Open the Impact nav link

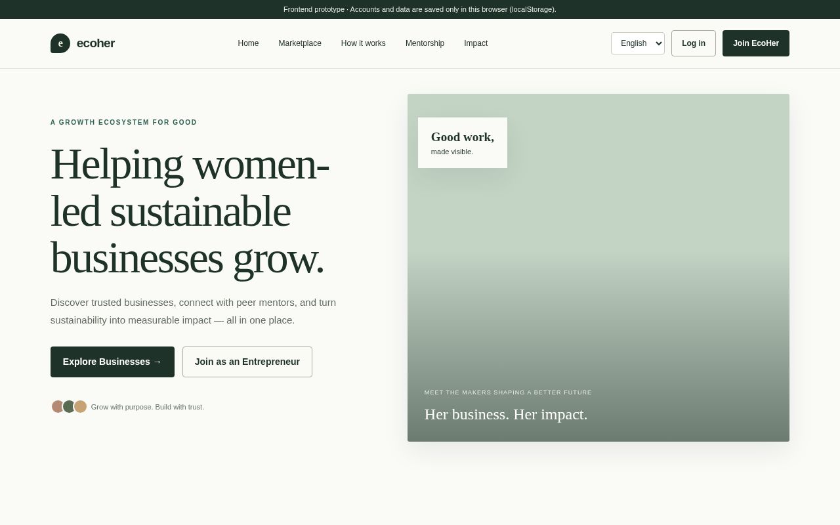click(x=476, y=43)
